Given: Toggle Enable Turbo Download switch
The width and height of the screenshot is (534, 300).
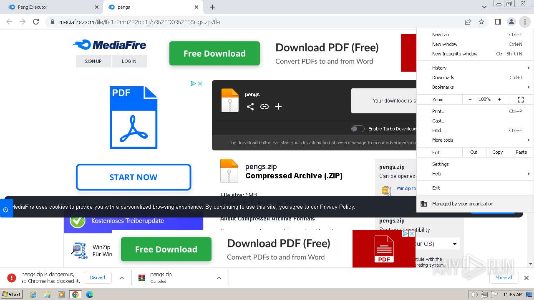Looking at the screenshot, I should pyautogui.click(x=358, y=129).
